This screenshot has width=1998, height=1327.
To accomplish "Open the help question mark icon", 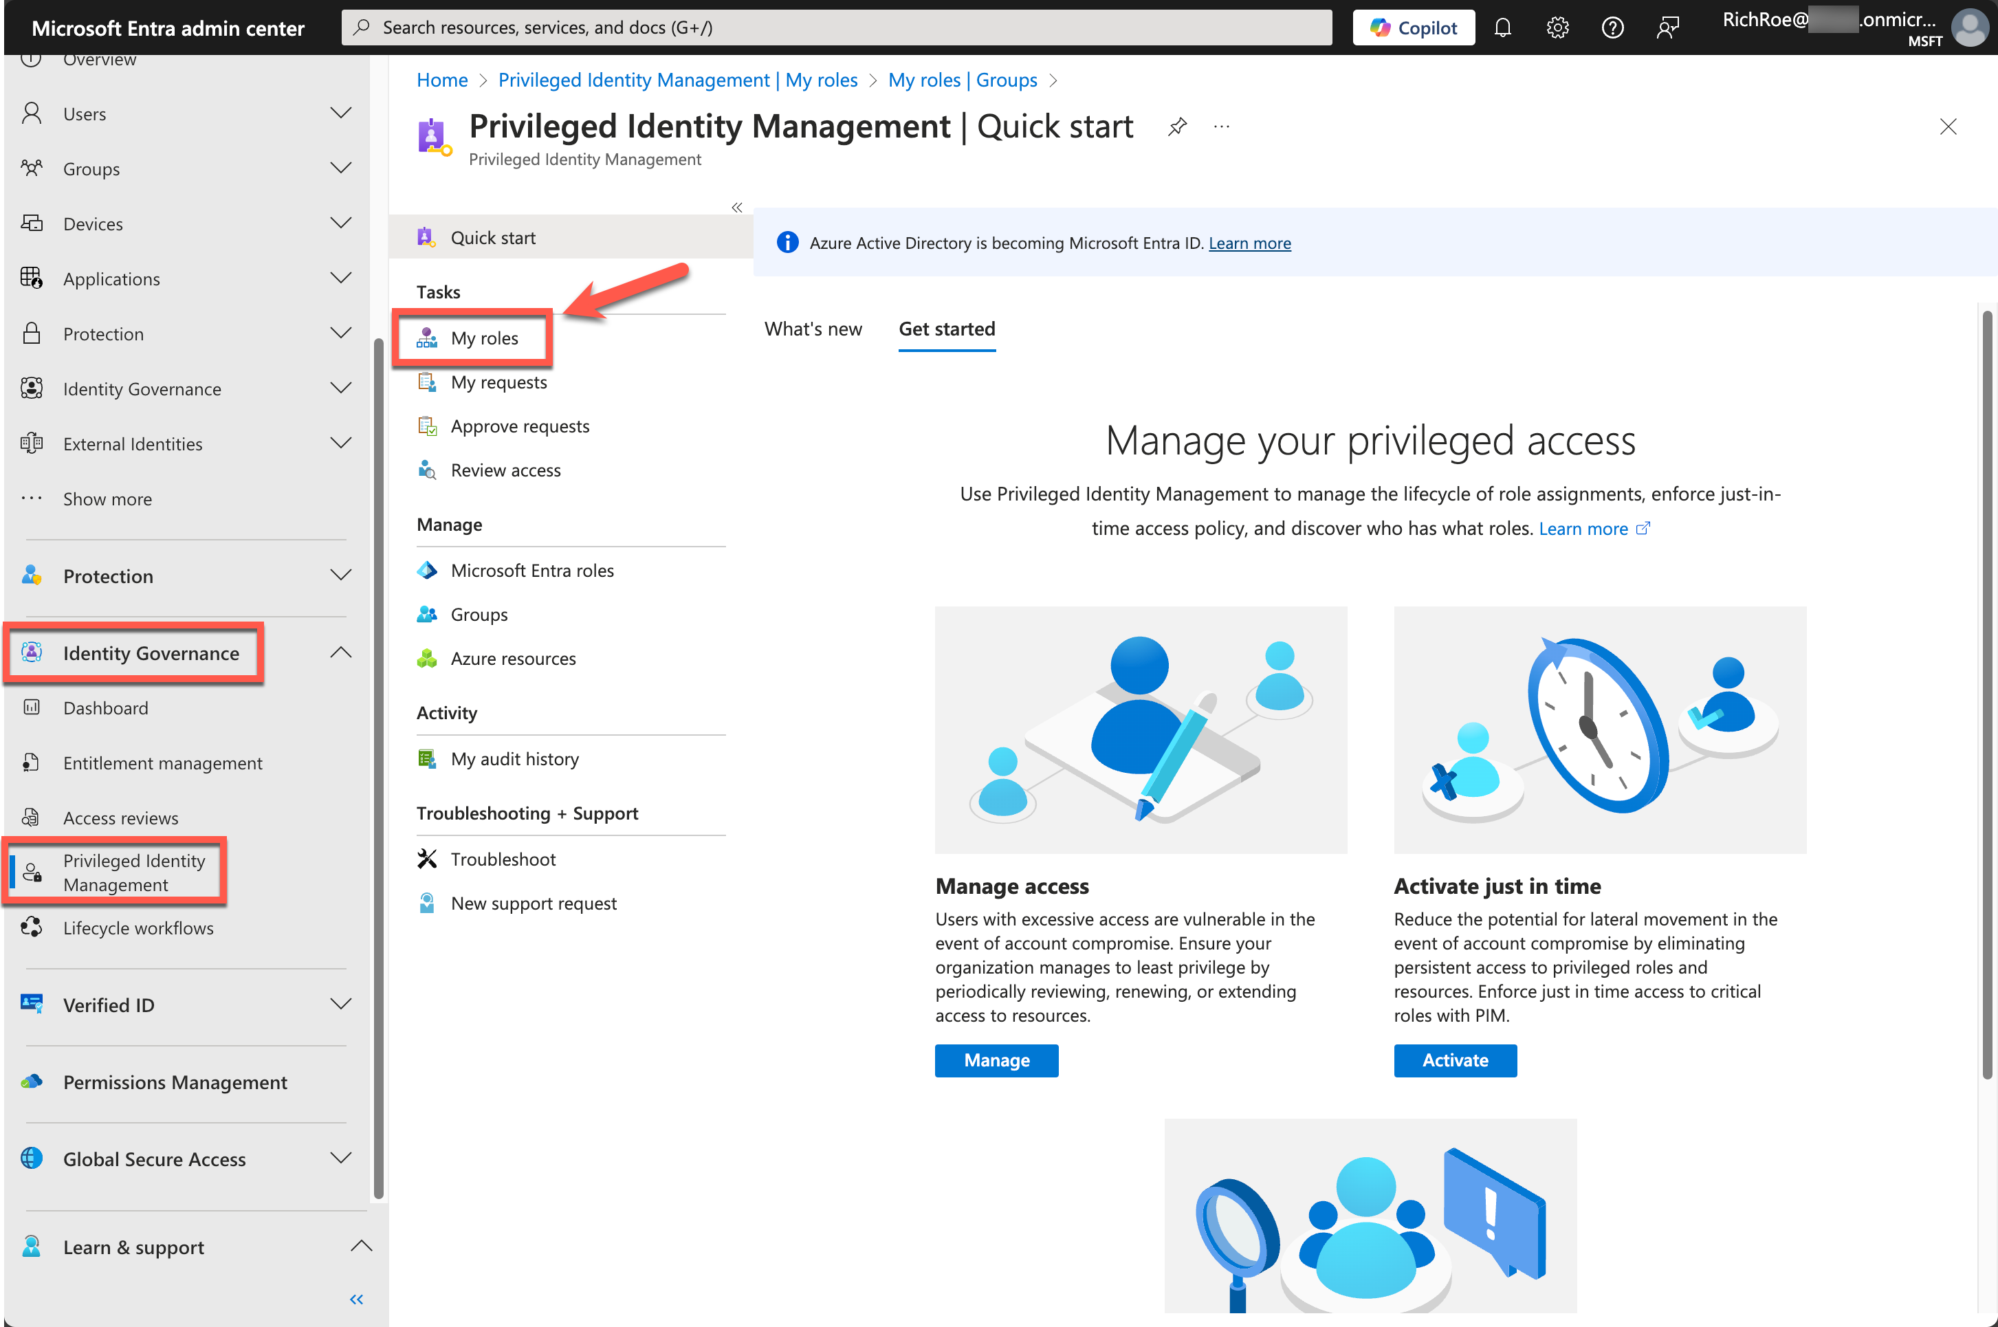I will [x=1612, y=27].
